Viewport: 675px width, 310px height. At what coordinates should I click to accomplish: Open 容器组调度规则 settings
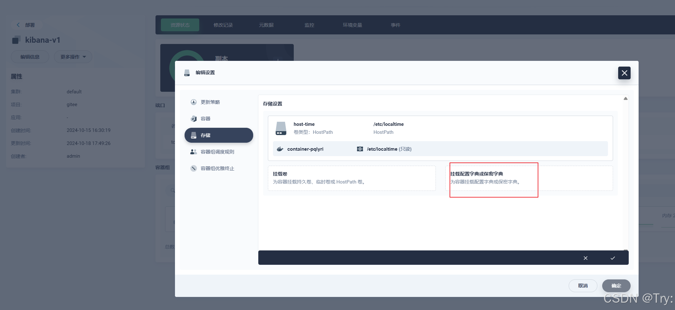pyautogui.click(x=219, y=152)
